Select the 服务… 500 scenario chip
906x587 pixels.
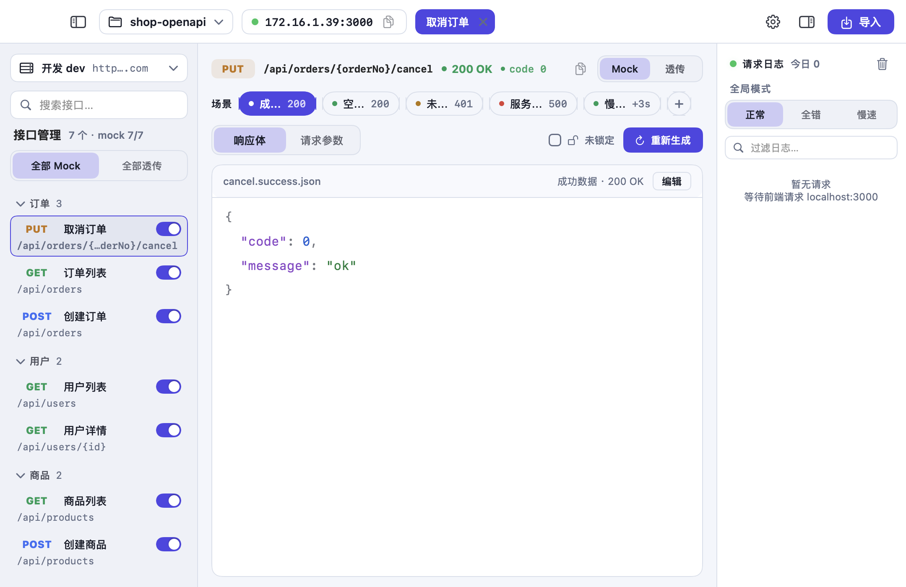[533, 104]
